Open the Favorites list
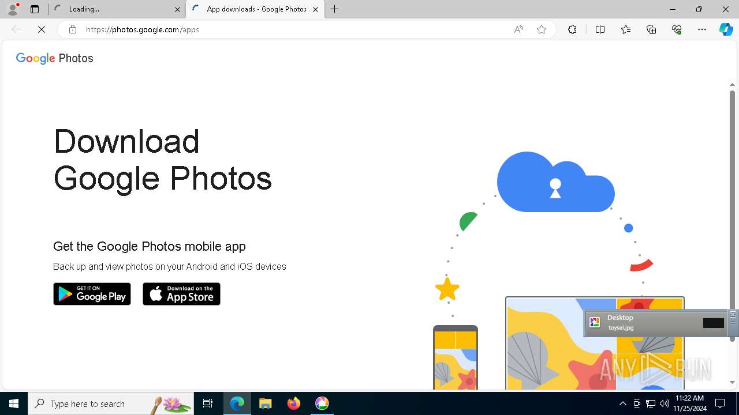Image resolution: width=739 pixels, height=415 pixels. click(x=626, y=29)
